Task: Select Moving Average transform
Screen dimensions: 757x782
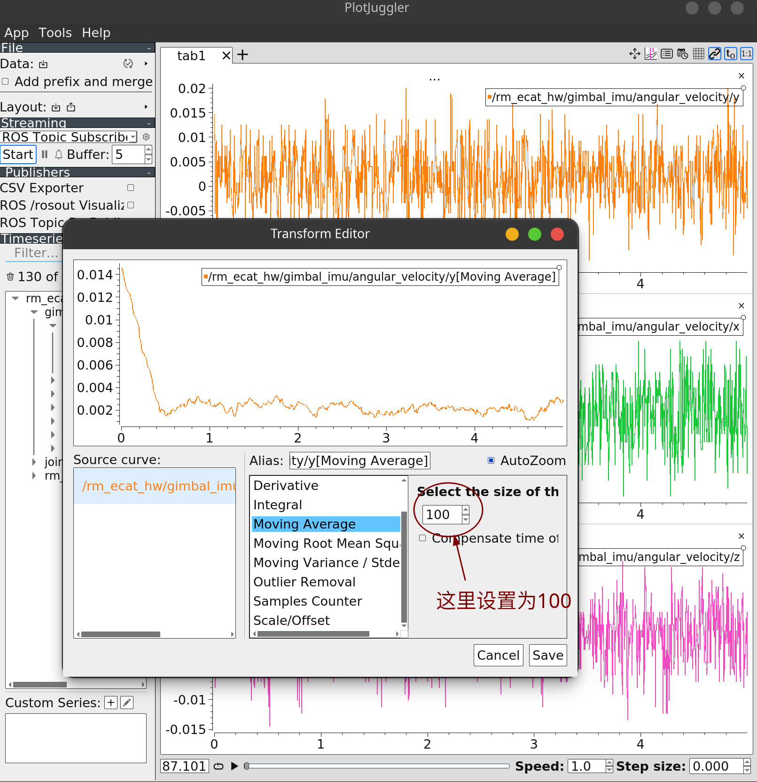Action: [326, 524]
